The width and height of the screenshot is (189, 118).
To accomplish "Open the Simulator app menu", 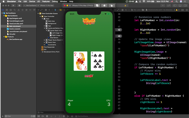I will tap(12, 1).
